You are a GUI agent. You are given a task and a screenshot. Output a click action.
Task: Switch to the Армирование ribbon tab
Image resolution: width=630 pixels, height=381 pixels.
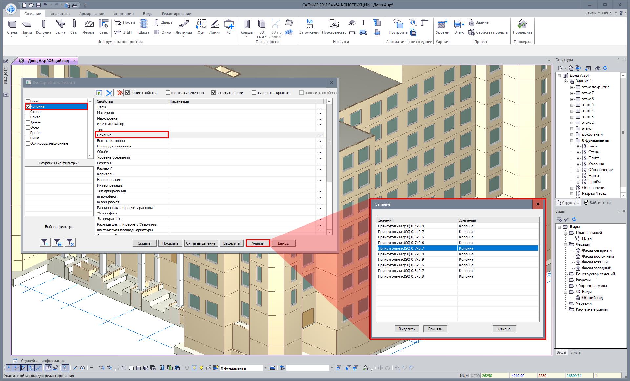tap(92, 14)
